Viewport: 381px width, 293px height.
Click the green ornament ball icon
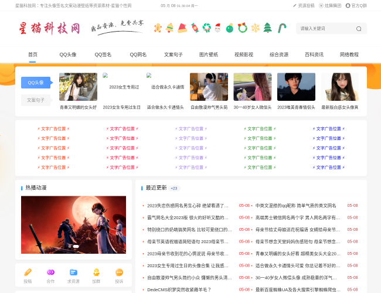tap(230, 28)
